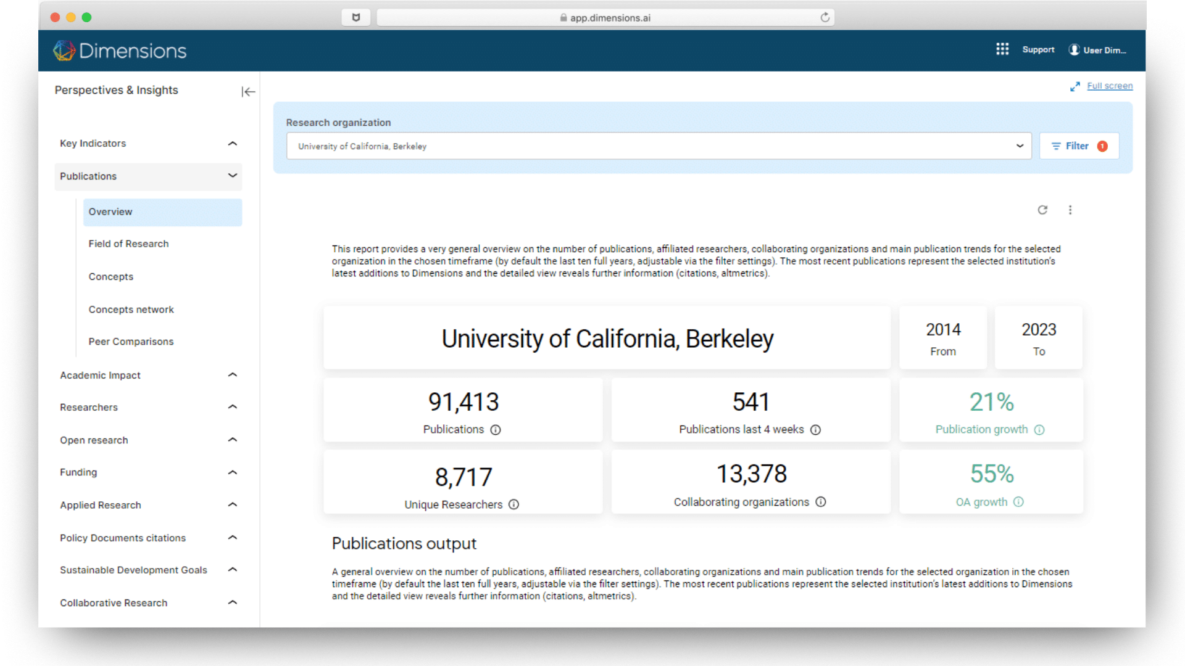The width and height of the screenshot is (1185, 666).
Task: Show info for Unique Researchers
Action: point(513,504)
